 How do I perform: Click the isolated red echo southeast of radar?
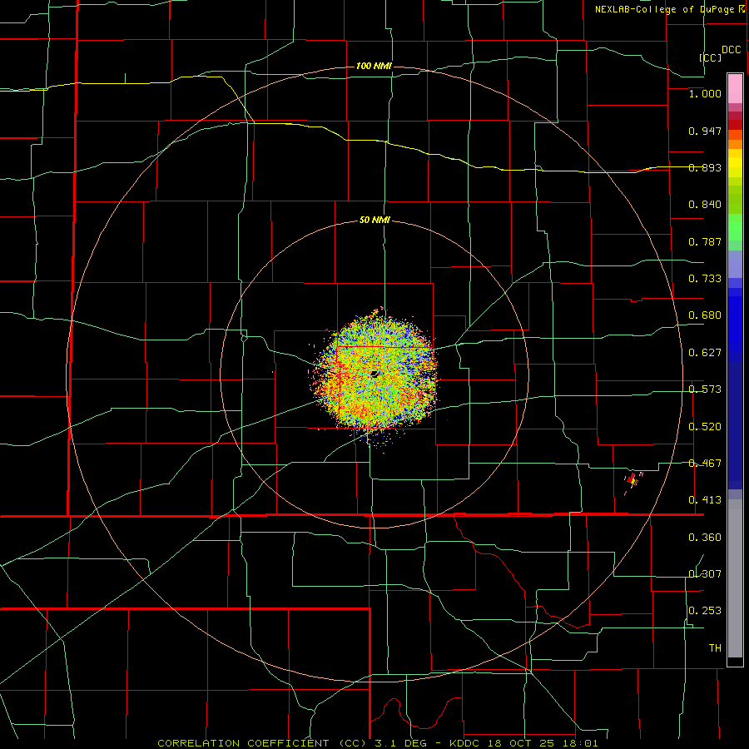click(x=632, y=479)
